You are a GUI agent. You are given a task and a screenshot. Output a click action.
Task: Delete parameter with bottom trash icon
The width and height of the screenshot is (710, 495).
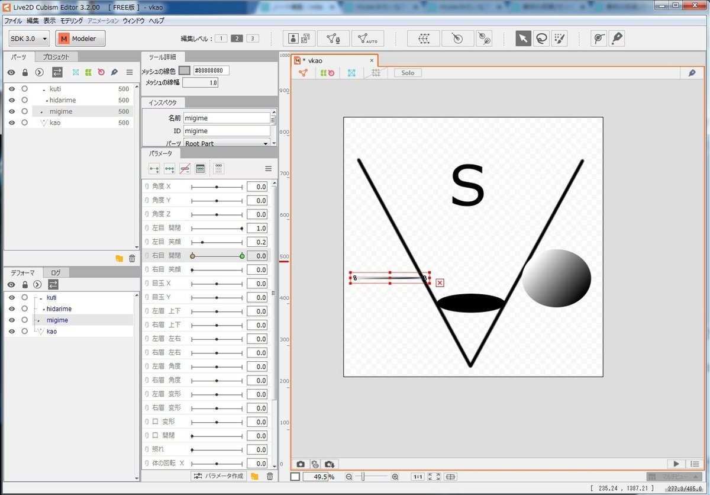coord(270,476)
